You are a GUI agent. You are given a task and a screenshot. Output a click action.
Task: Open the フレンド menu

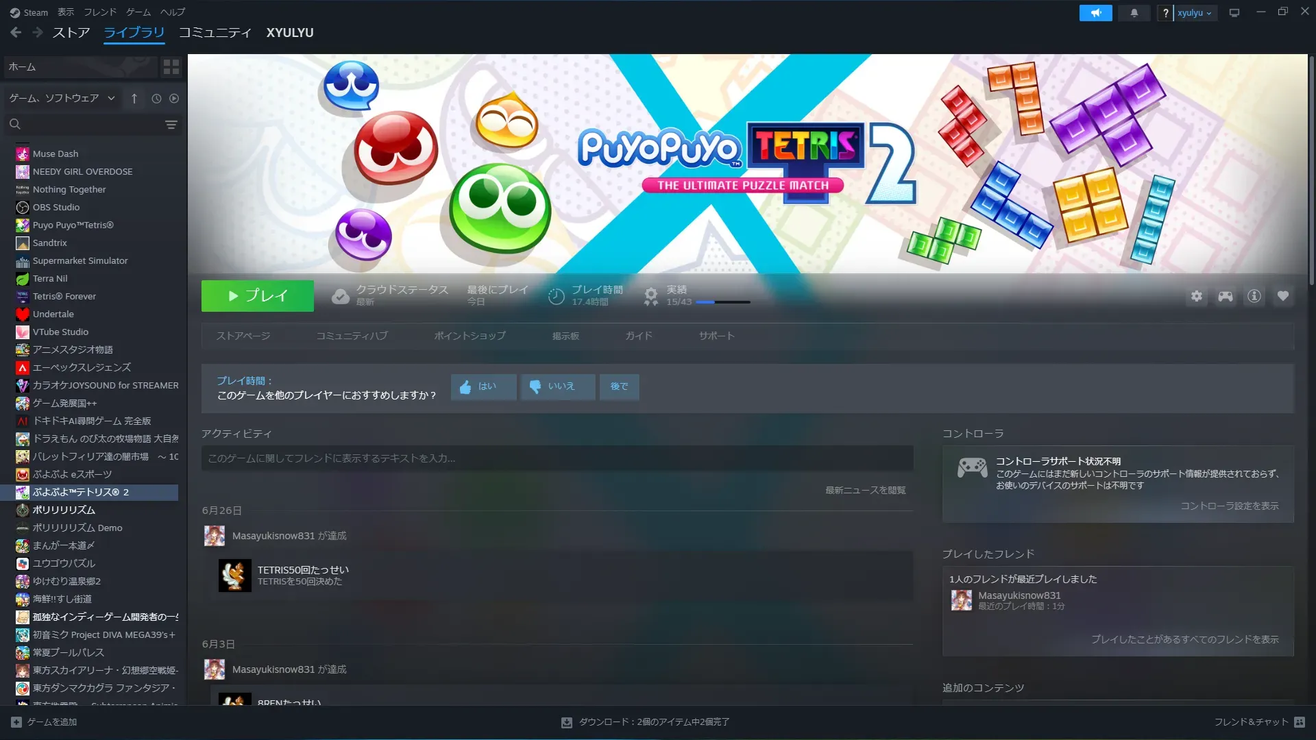[x=100, y=12]
